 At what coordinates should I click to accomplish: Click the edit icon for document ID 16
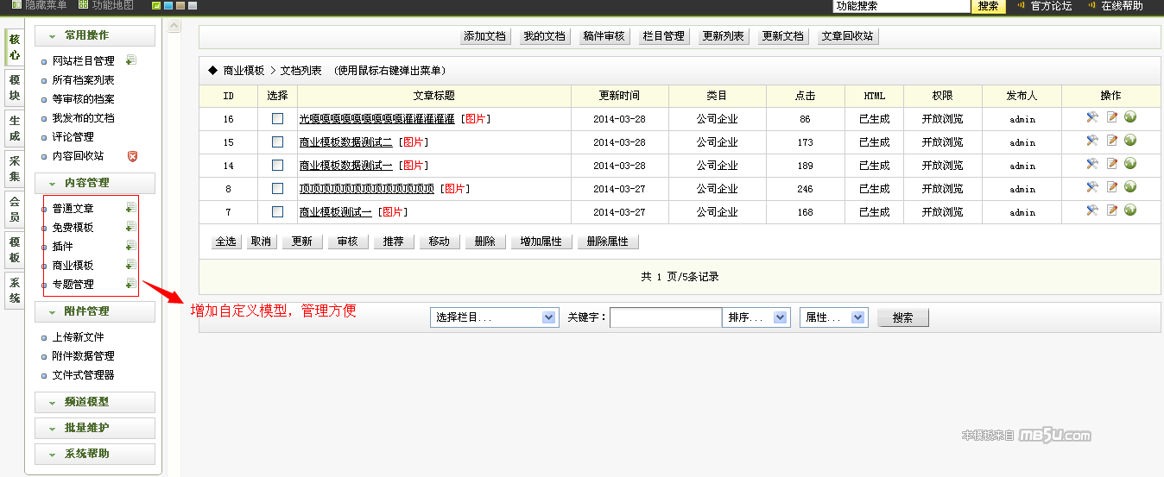pyautogui.click(x=1112, y=117)
